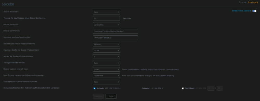Screen dimensions: 260x101
Task: Open the 50 MB log size dropdown
Action: pos(106,50)
